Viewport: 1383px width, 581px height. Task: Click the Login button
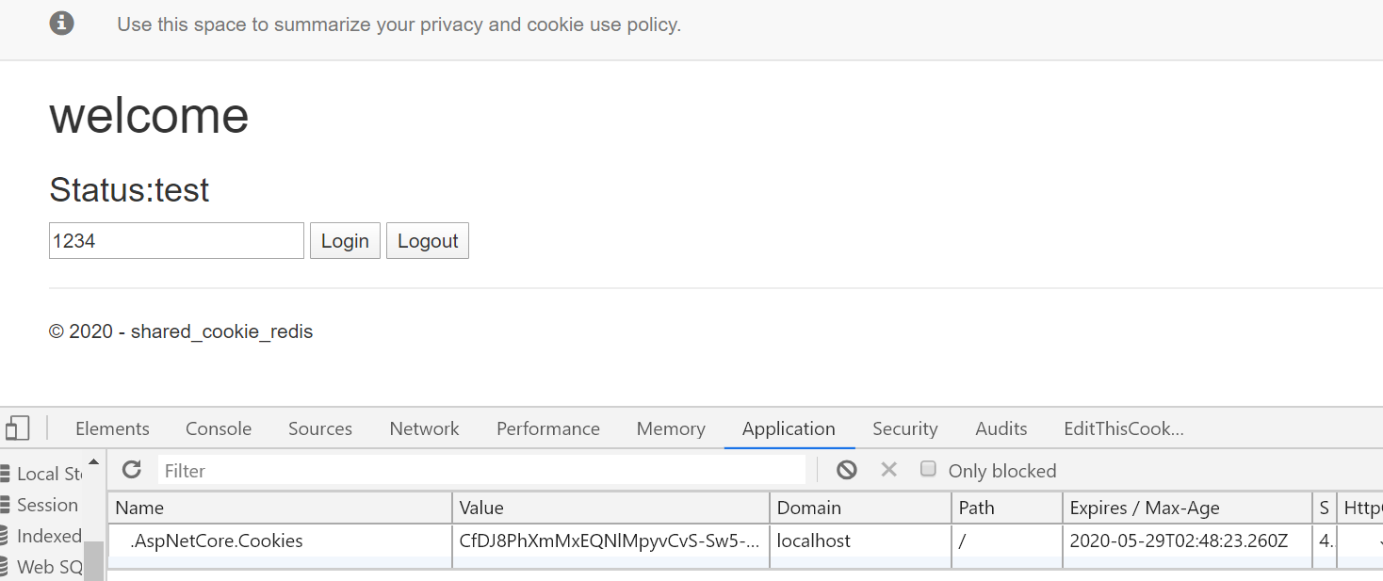point(345,241)
